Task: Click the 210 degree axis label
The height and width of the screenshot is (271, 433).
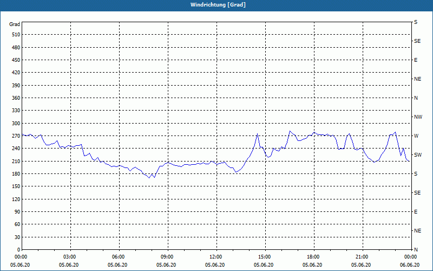Action: tap(16, 161)
